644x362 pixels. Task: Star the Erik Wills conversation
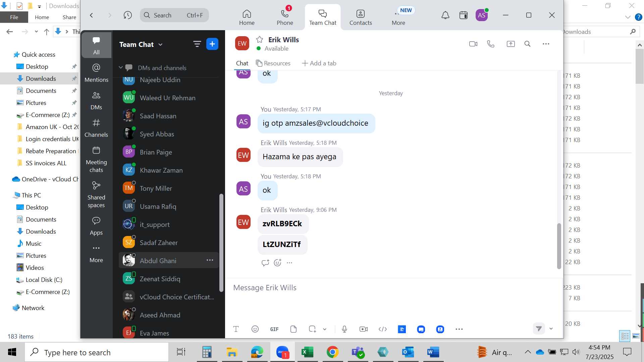pos(260,40)
